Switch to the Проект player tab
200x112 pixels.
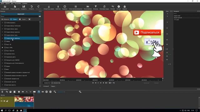(53, 86)
